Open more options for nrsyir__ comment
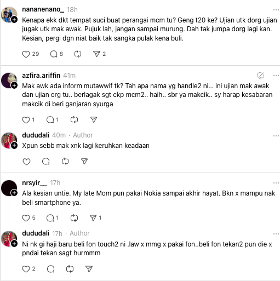The width and height of the screenshot is (280, 281). tap(276, 183)
